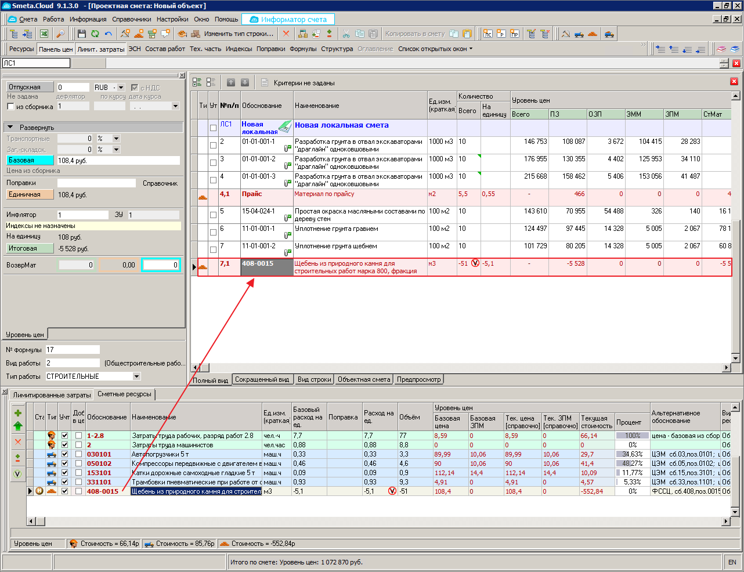This screenshot has height=572, width=744.
Task: Click the scissors cut icon in toolbar
Action: (x=346, y=34)
